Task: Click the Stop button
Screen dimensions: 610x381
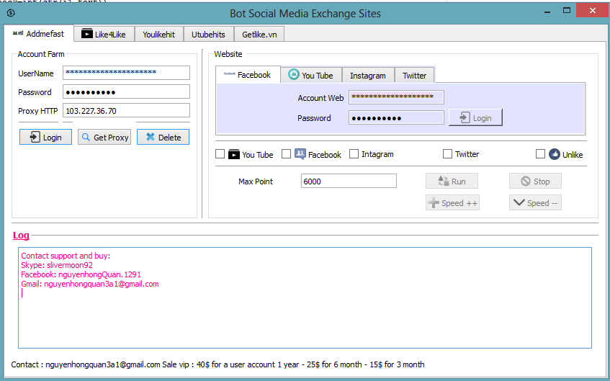Action: [x=535, y=181]
